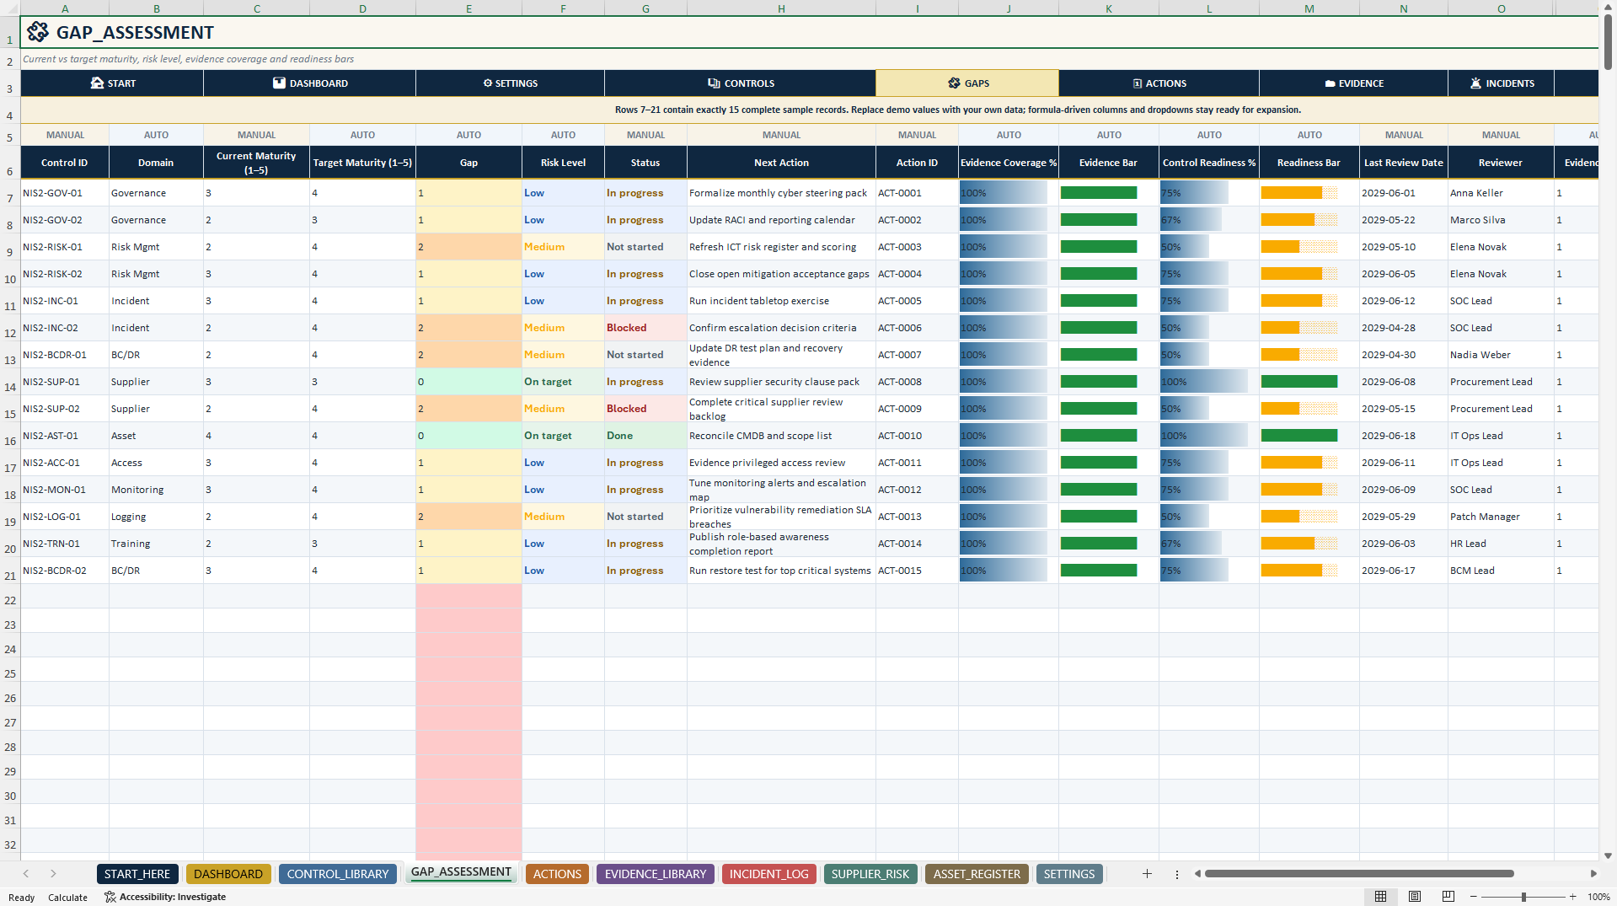This screenshot has width=1617, height=906.
Task: Go to the SETTINGS navigation button
Action: 510,83
